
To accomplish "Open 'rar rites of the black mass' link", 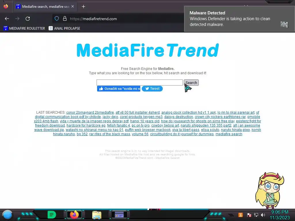I will tap(110, 134).
